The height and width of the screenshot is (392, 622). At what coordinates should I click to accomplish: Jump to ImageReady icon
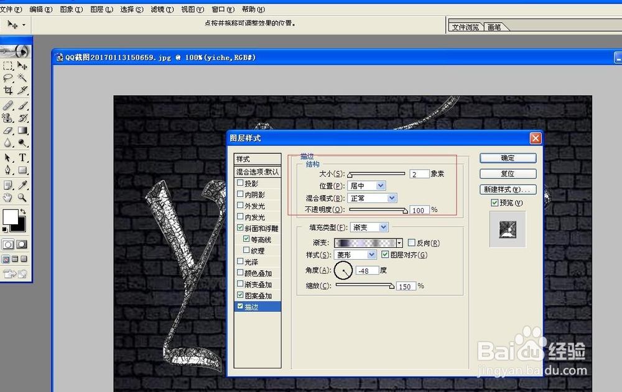[15, 273]
